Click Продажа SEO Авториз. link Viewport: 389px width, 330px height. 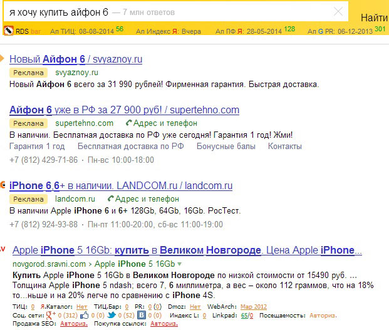tap(74, 324)
